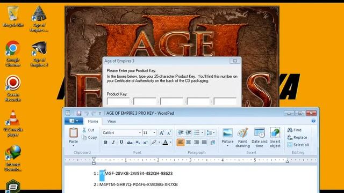Click Insert object icon
This screenshot has width=344, height=193.
[x=275, y=138]
